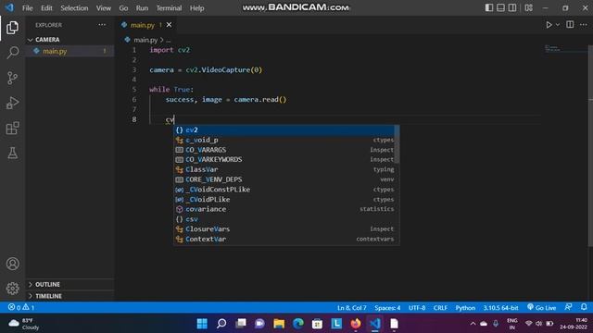Change indentation via Spaces: 4
Viewport: 593px width, 333px height.
pos(387,308)
